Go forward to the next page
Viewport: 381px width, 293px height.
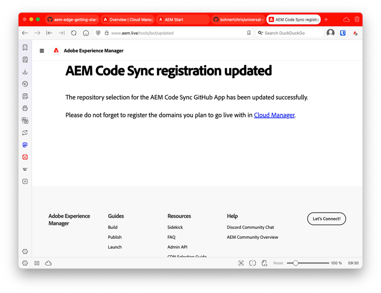click(x=37, y=33)
